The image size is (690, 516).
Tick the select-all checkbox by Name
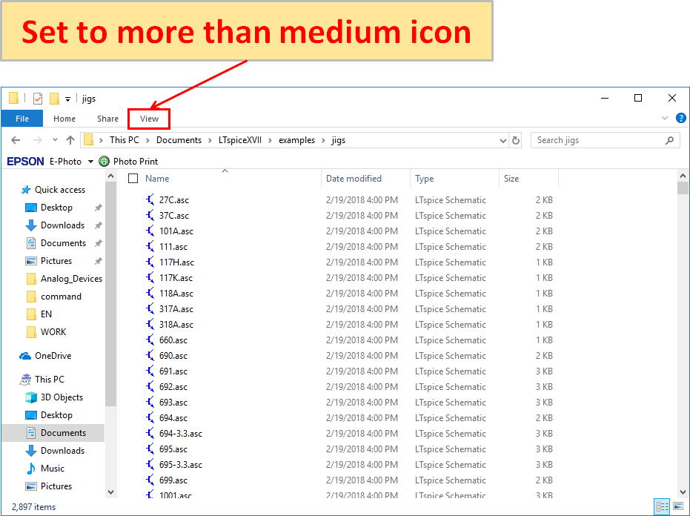[133, 179]
